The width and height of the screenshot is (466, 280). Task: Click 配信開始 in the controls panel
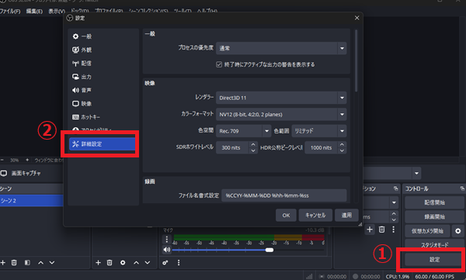pyautogui.click(x=434, y=202)
